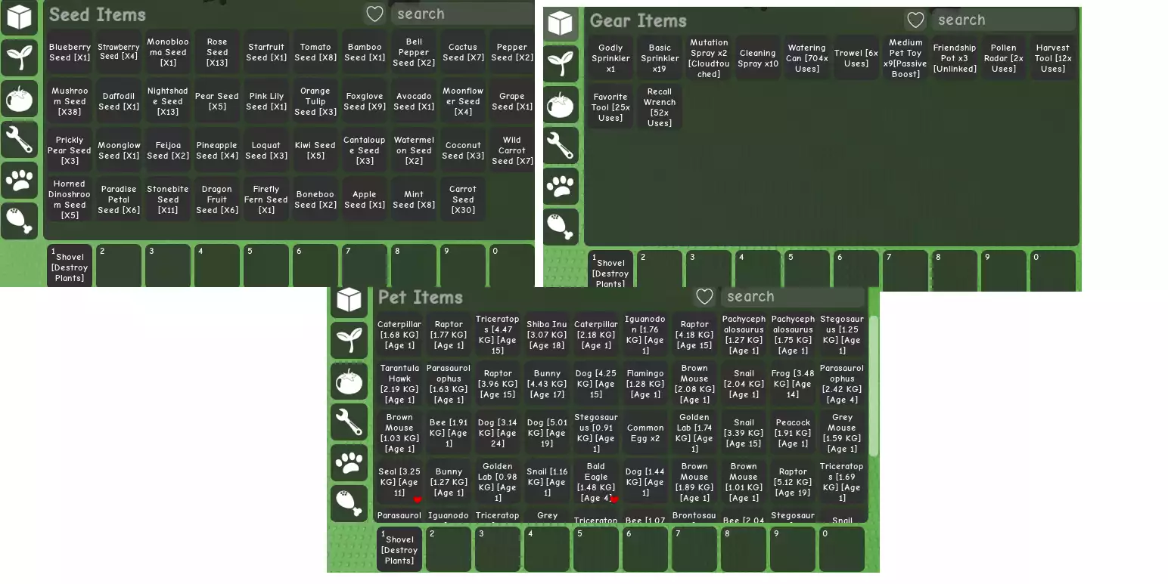Click the cube icon in Gear Items sidebar
This screenshot has width=1168, height=584.
coord(561,23)
